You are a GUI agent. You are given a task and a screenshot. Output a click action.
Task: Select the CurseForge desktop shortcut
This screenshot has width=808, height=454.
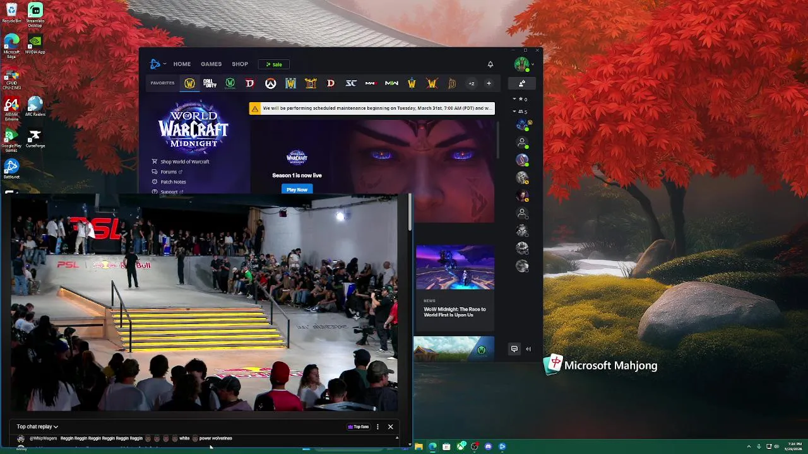35,139
